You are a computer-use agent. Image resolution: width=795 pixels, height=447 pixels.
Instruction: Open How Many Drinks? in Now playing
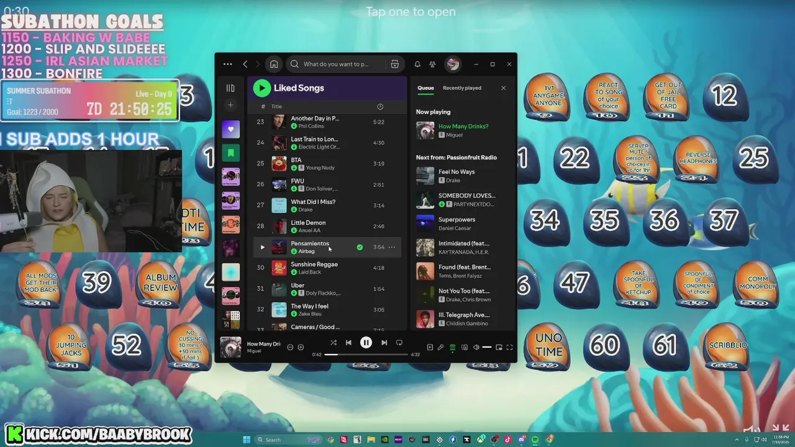pyautogui.click(x=463, y=126)
